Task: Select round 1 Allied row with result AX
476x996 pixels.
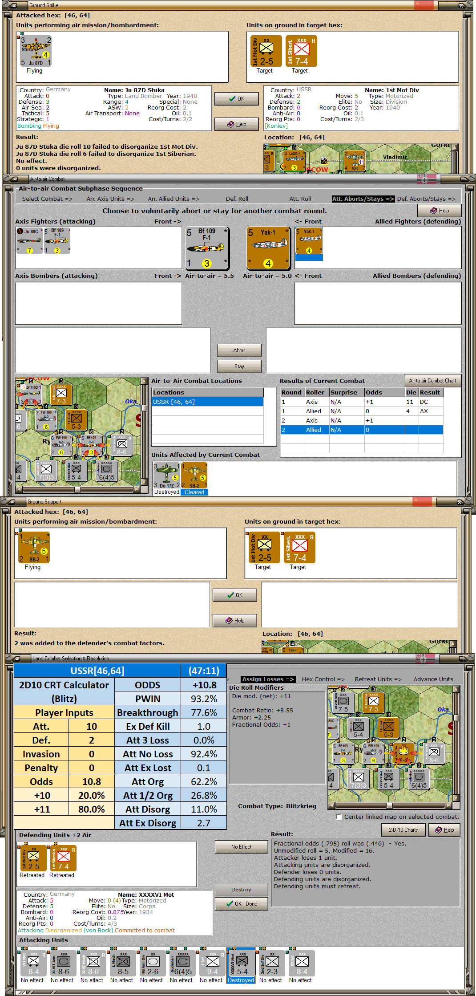Action: [361, 411]
